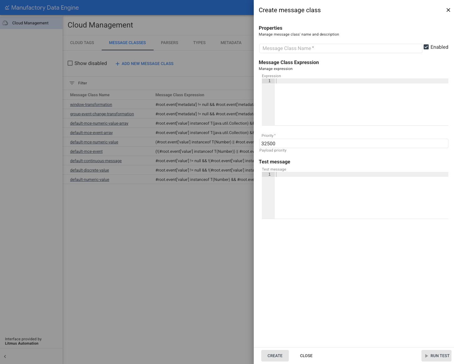The height and width of the screenshot is (364, 454).
Task: Close the Create message class panel
Action: [448, 10]
